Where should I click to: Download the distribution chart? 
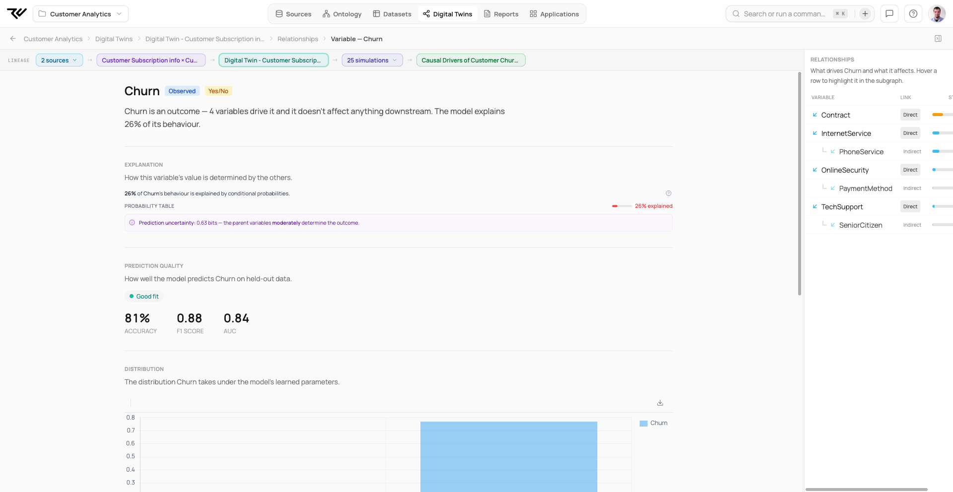coord(660,403)
